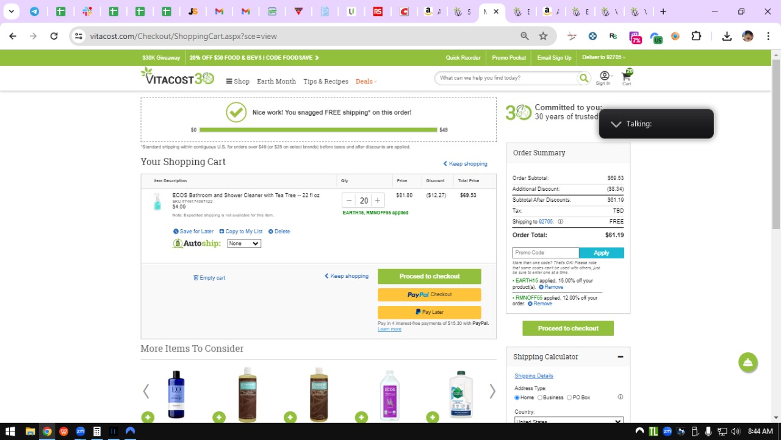Click the green search magnifier button
The image size is (781, 440).
pos(585,78)
